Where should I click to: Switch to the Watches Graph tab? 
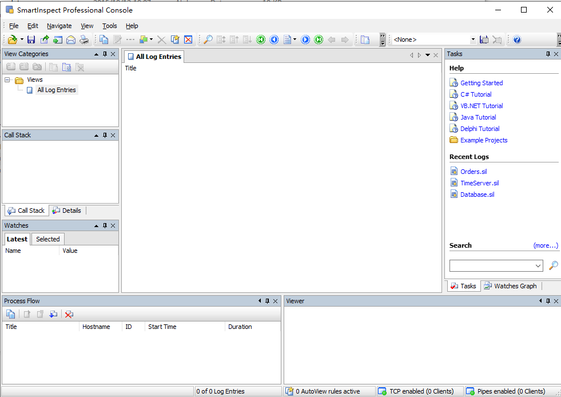[x=511, y=286]
